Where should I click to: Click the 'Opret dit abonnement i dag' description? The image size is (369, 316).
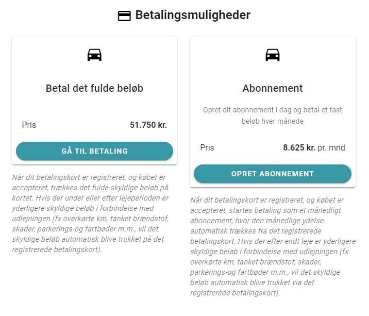point(273,115)
